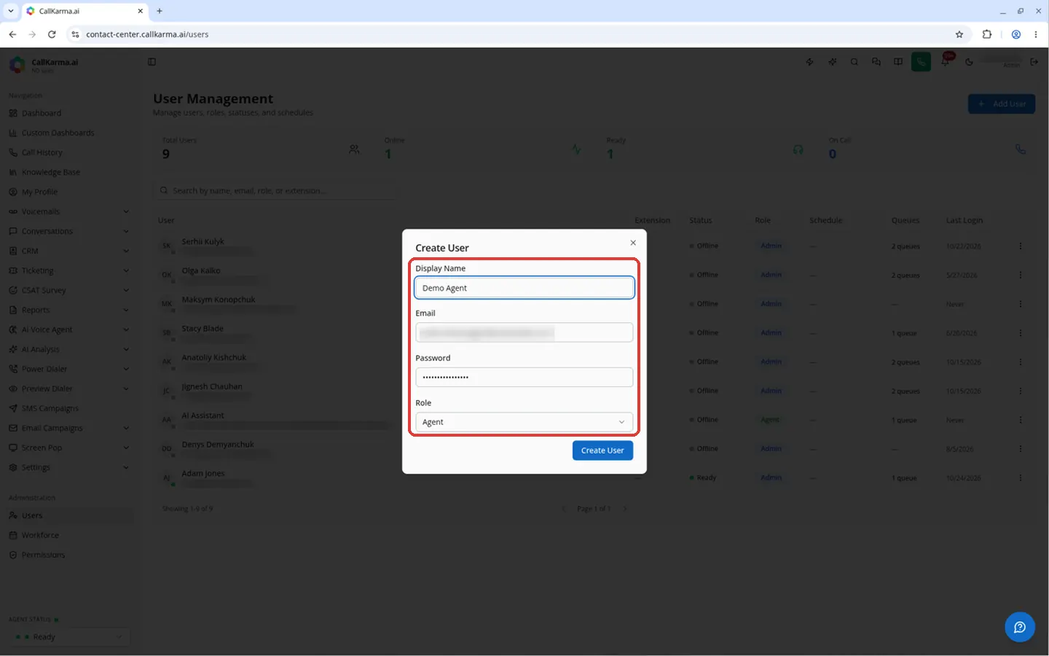Viewport: 1049px width, 656px height.
Task: Open the AI sparkle icon in header
Action: 833,62
